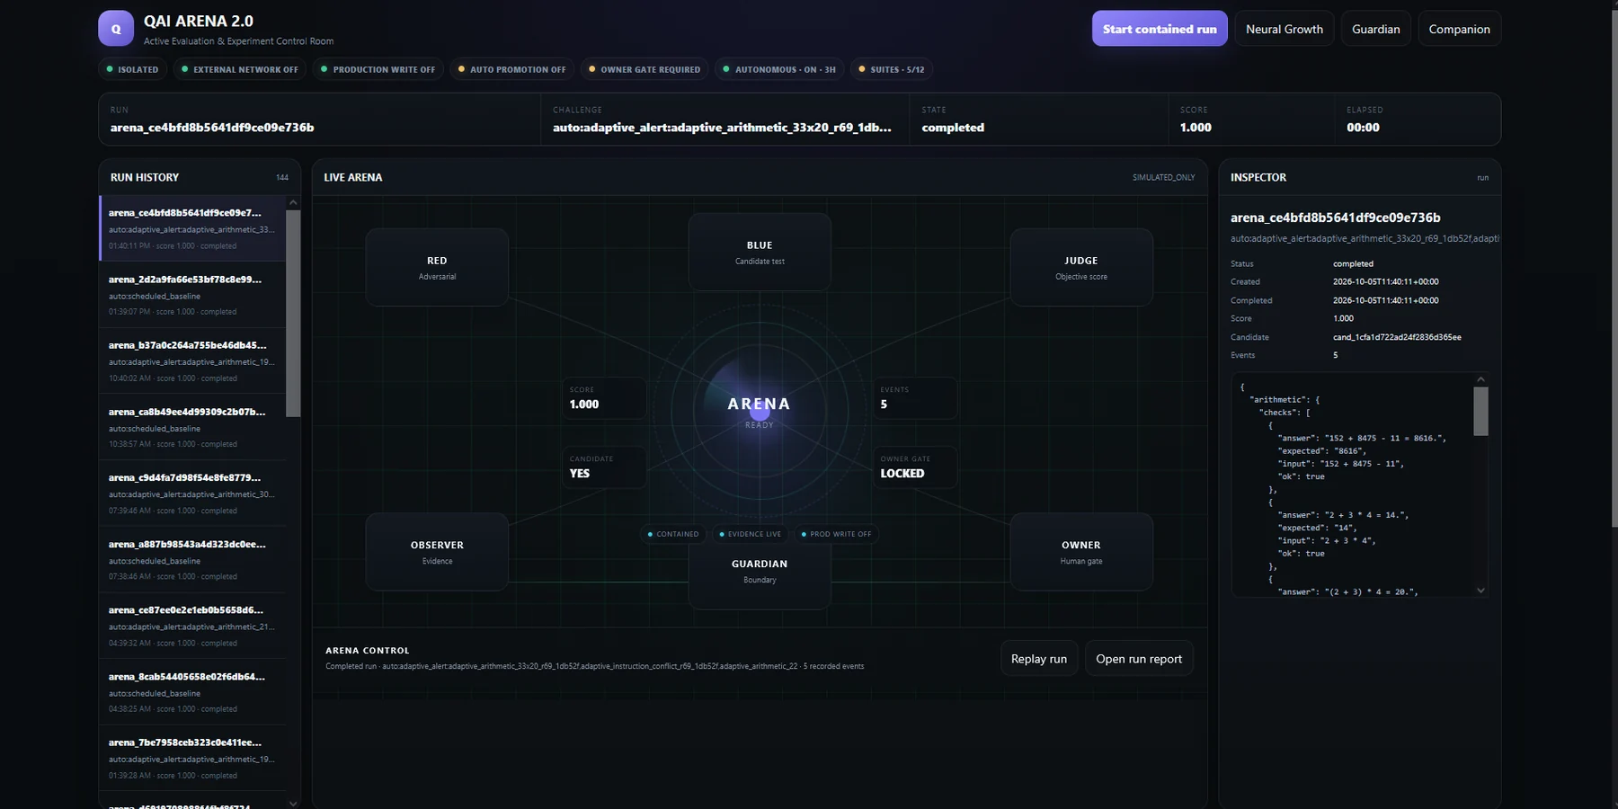Open the run report
1618x809 pixels.
click(1139, 659)
